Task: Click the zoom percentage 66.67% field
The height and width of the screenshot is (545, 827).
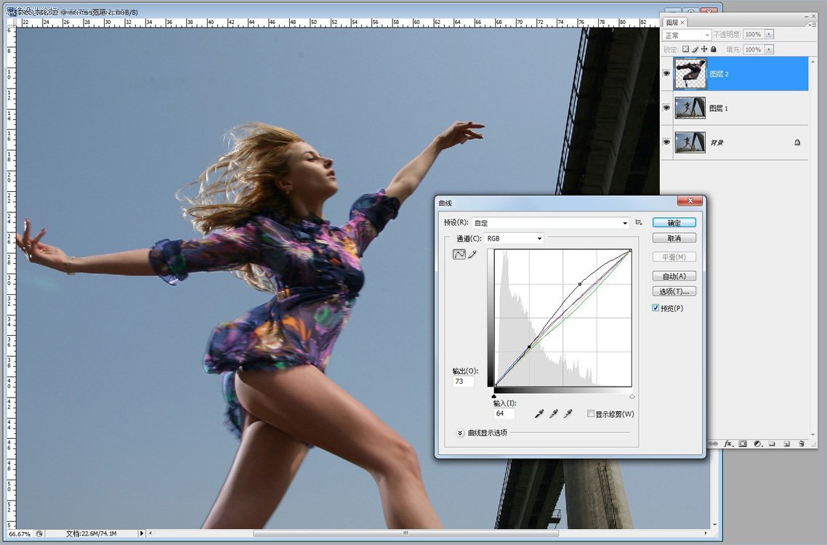Action: [20, 533]
